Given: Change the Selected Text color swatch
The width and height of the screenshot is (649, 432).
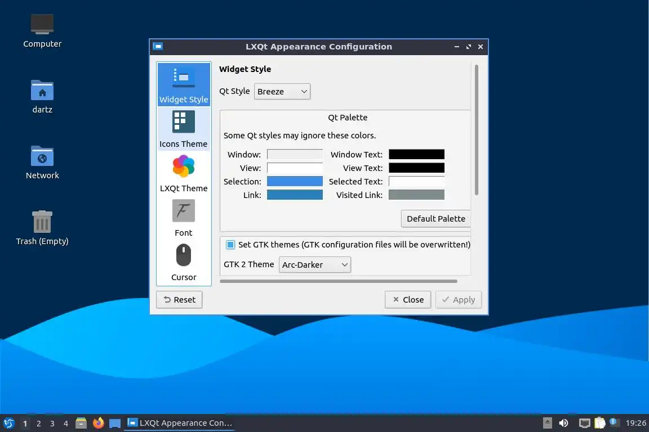Looking at the screenshot, I should click(x=416, y=181).
